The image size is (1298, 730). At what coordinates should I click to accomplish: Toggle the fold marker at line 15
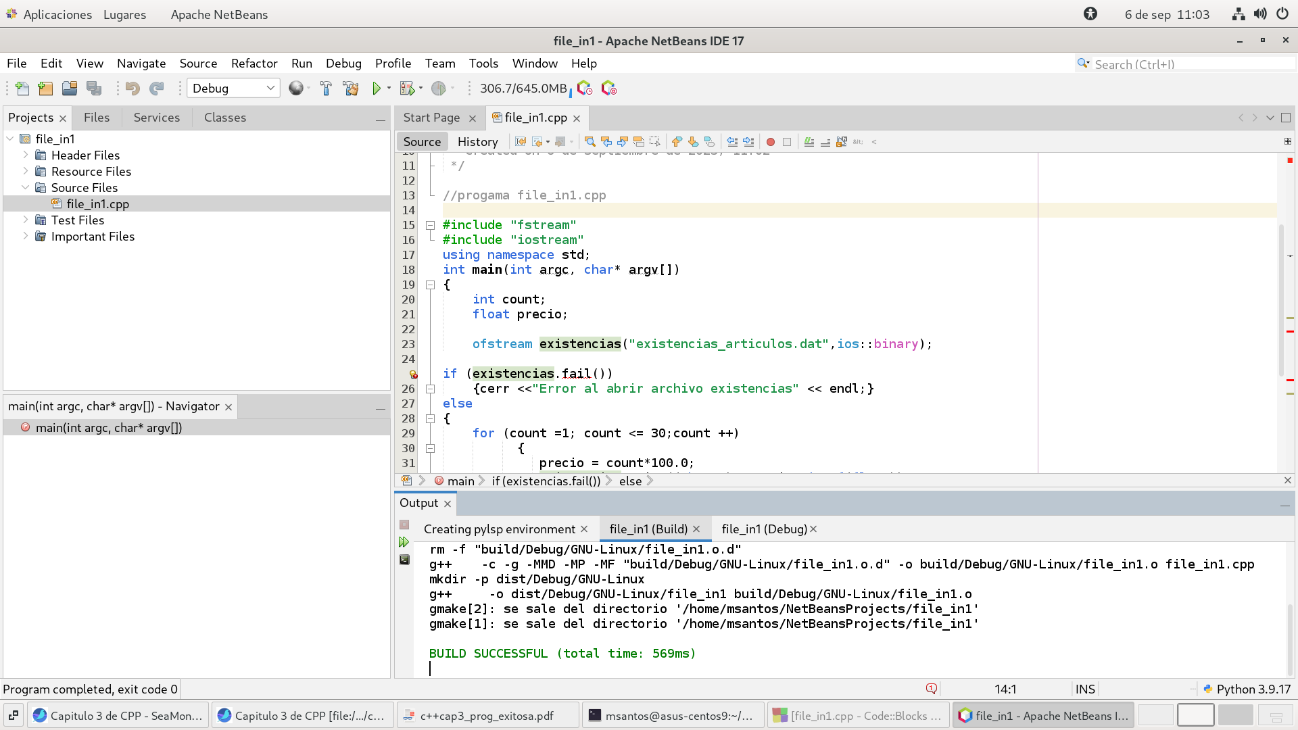[430, 225]
